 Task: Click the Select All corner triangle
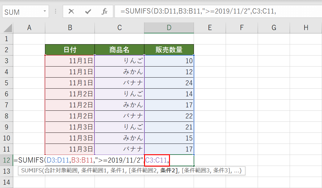pos(7,28)
